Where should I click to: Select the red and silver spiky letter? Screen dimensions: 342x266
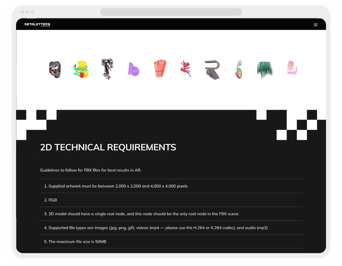[x=186, y=69]
